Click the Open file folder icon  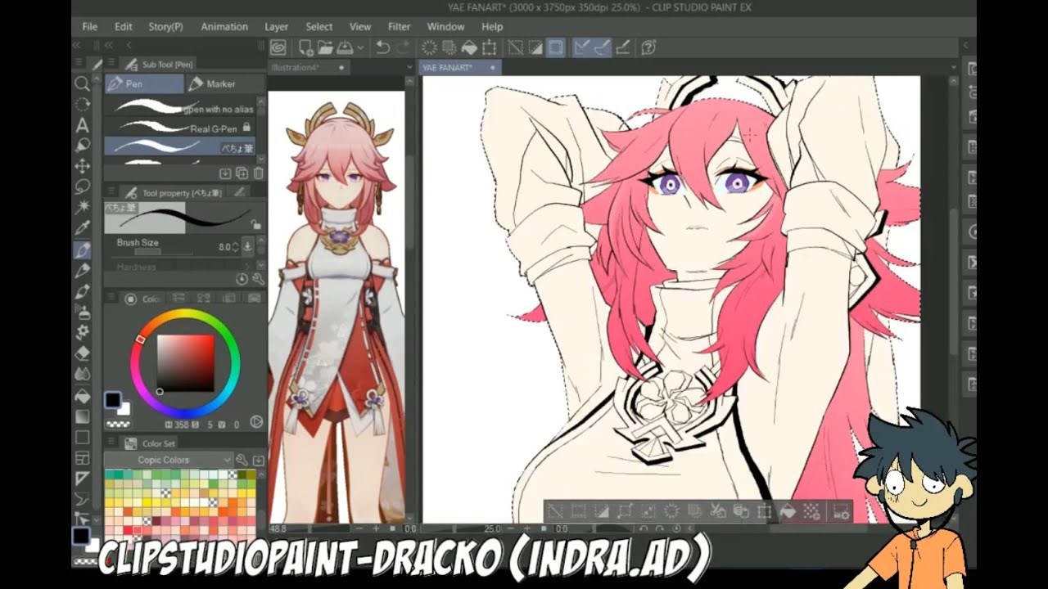click(325, 47)
